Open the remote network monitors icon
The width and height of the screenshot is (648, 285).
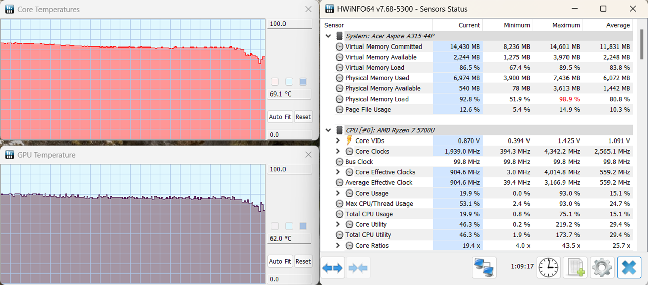484,268
